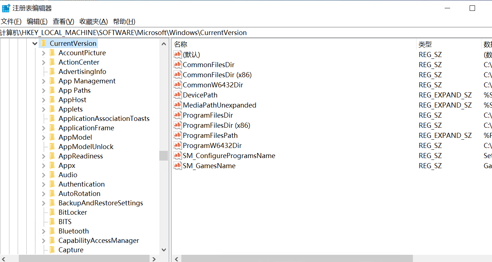Viewport: 492px width, 262px height.
Task: Click the DevicePath value's ab icon
Action: click(177, 95)
